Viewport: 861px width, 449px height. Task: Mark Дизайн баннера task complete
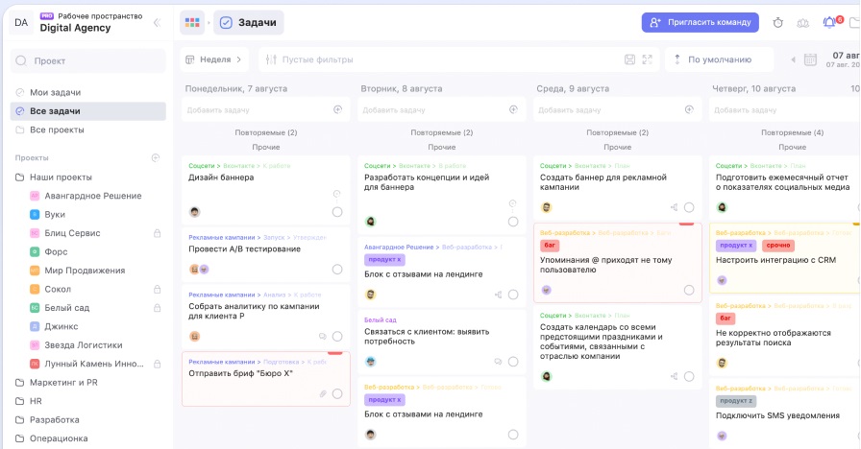(337, 212)
